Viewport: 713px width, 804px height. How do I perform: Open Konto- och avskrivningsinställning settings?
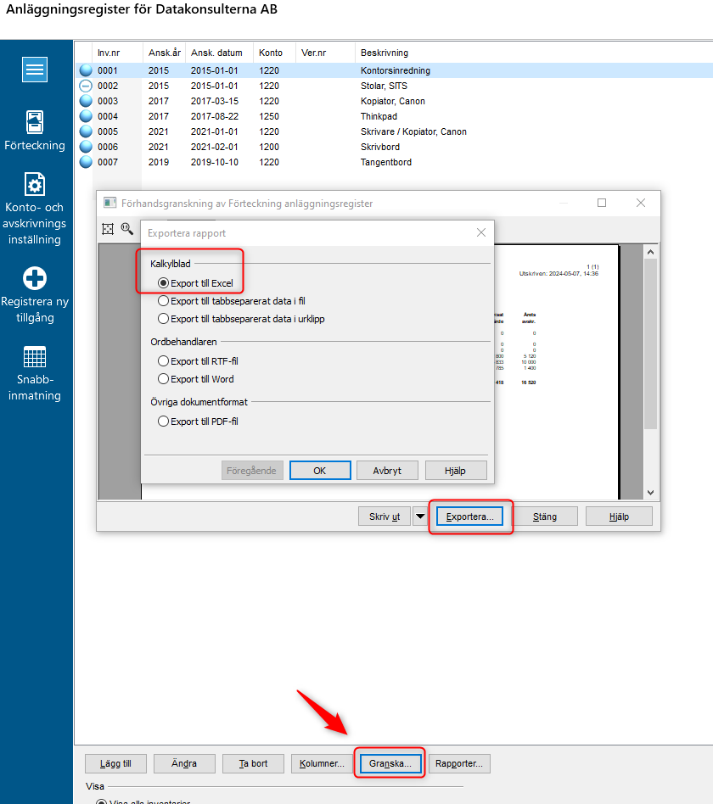[35, 209]
